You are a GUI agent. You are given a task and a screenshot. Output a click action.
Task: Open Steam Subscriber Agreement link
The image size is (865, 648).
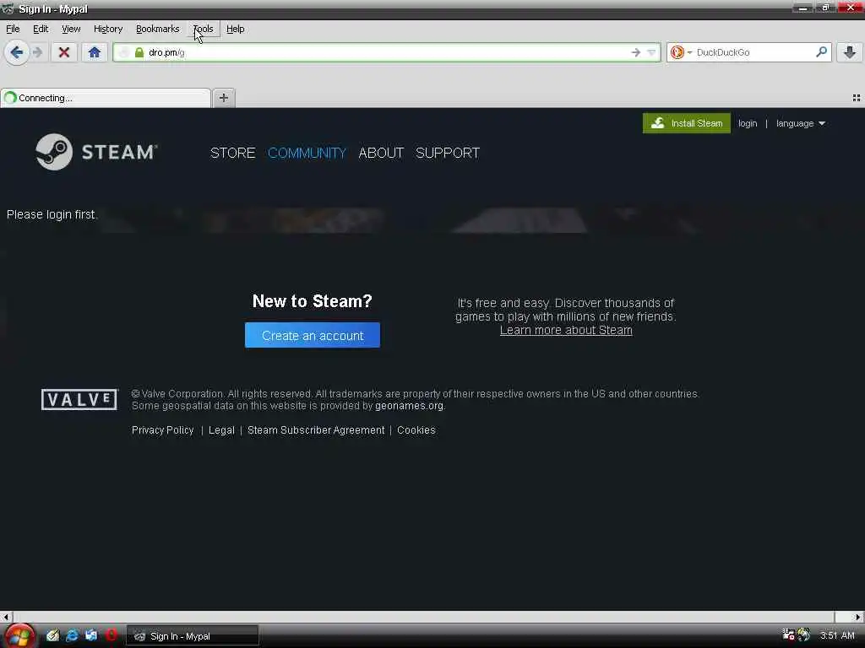click(316, 429)
